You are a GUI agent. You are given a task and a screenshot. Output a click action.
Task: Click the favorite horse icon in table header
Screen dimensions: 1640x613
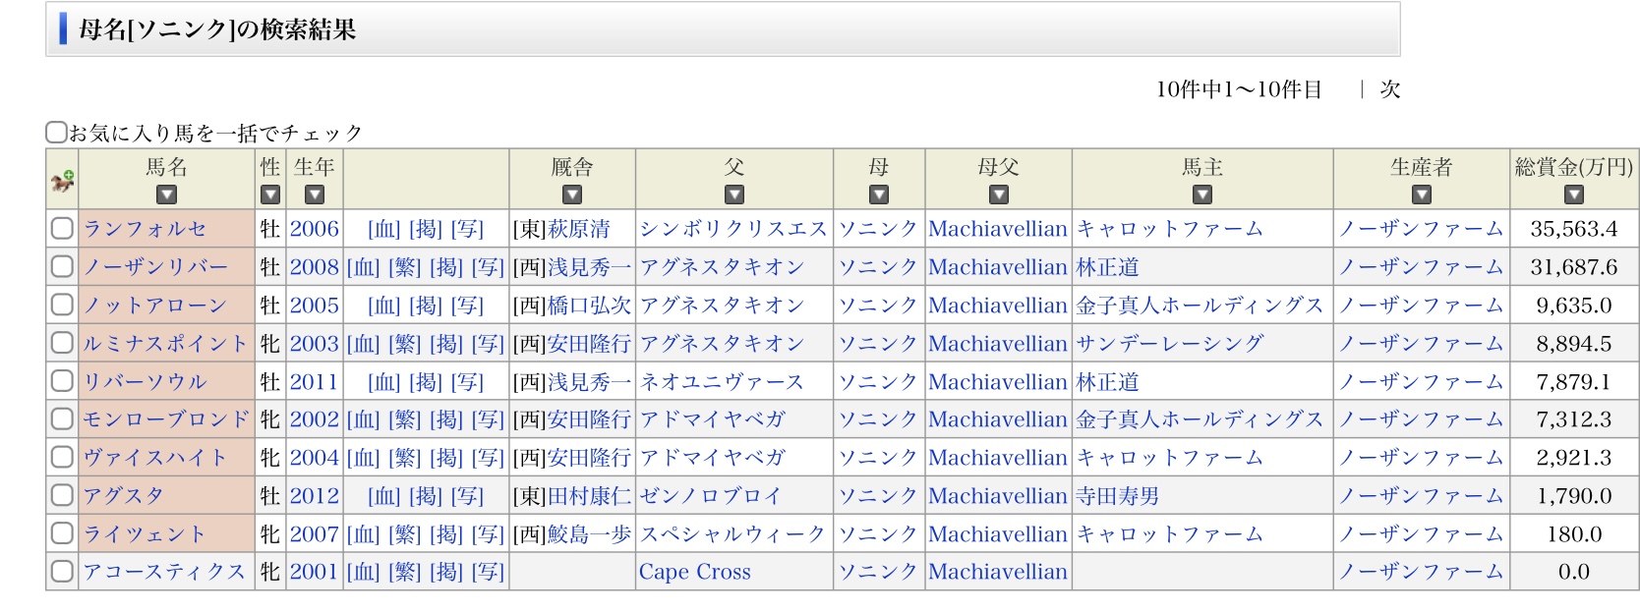point(62,181)
